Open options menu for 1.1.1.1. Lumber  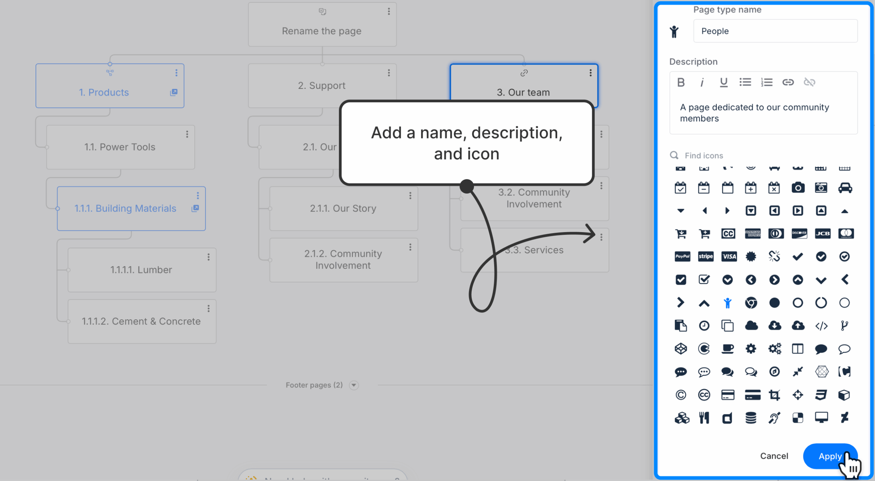[208, 257]
